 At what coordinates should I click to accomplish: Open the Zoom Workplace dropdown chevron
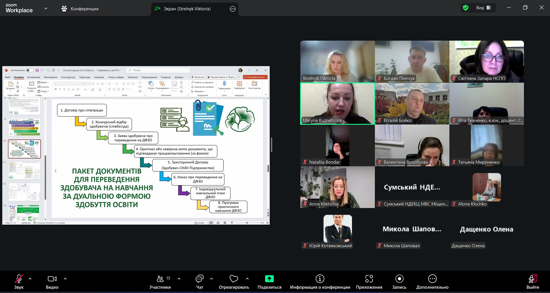[x=46, y=9]
